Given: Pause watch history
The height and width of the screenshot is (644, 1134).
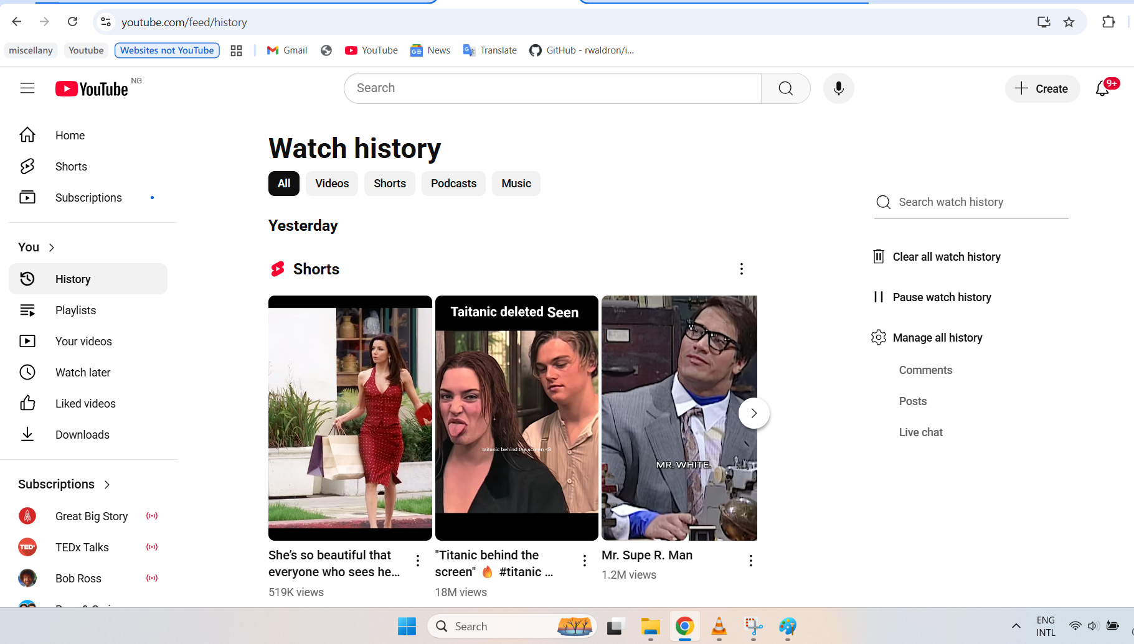Looking at the screenshot, I should pyautogui.click(x=941, y=297).
